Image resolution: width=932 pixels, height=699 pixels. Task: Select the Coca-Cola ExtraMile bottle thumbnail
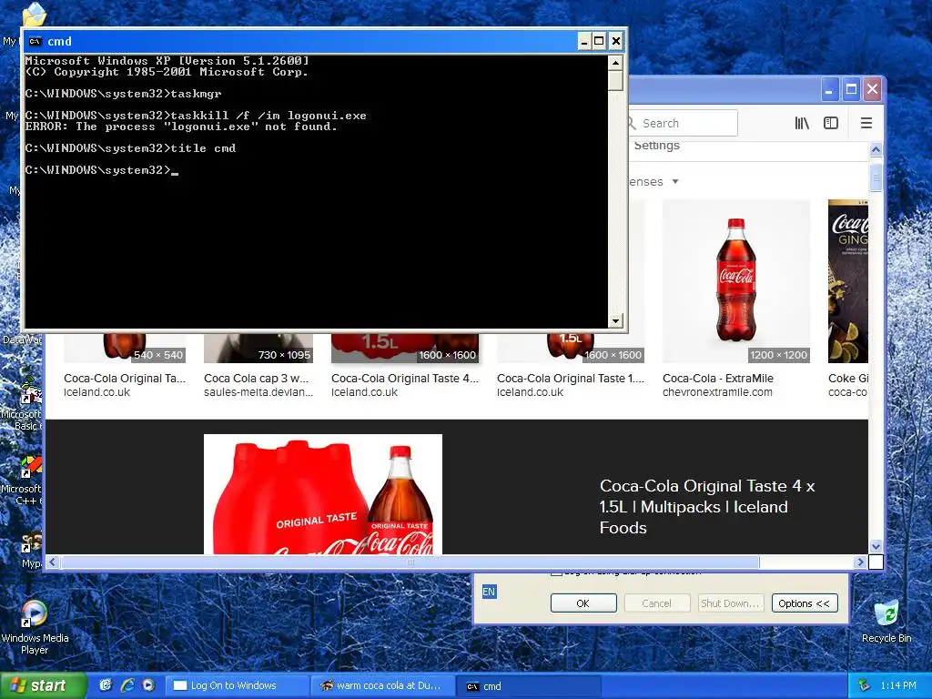pos(735,280)
